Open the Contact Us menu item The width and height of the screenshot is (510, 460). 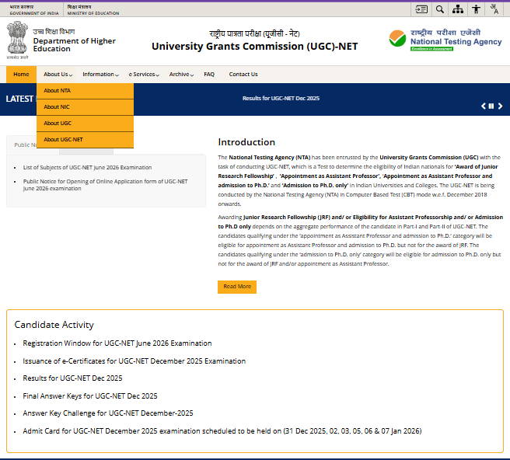[243, 75]
